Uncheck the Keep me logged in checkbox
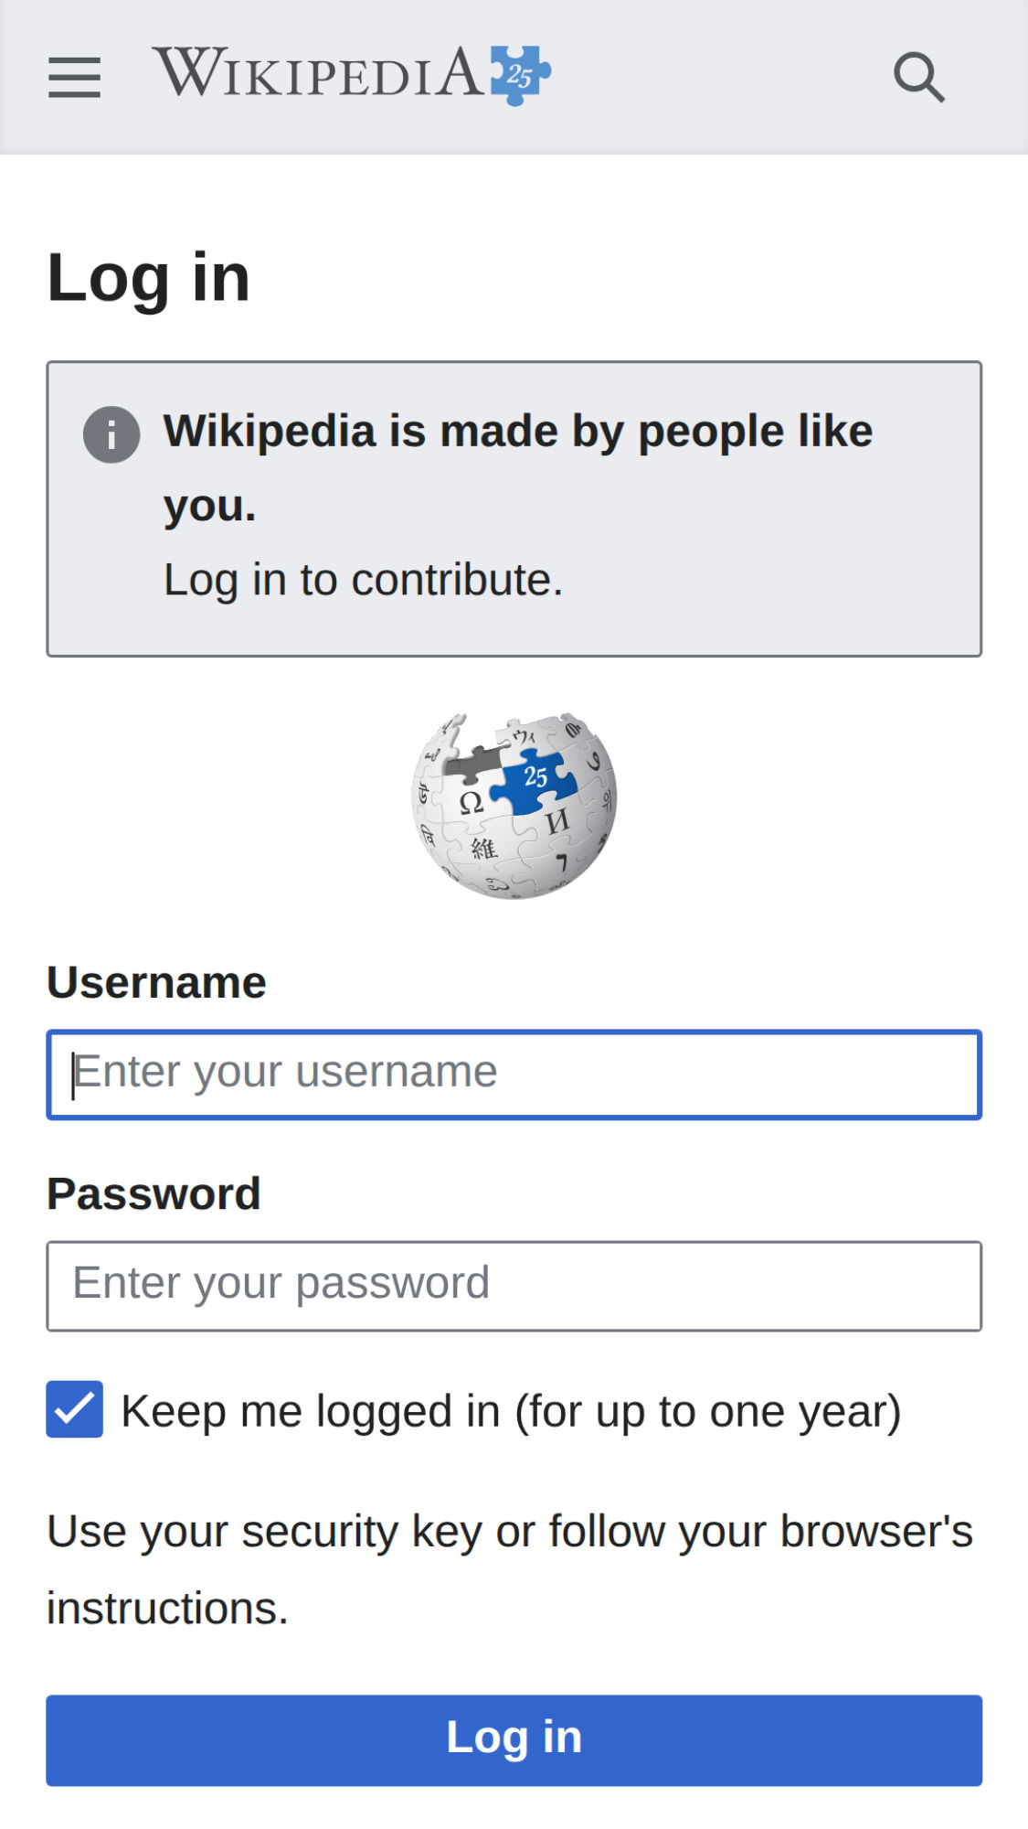 (75, 1409)
